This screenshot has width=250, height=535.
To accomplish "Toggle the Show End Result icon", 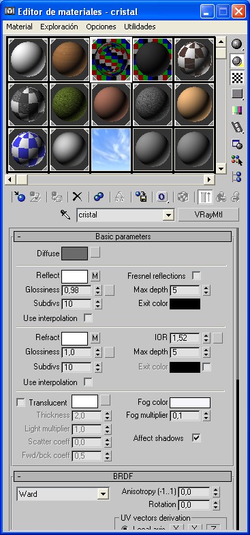I will click(204, 197).
